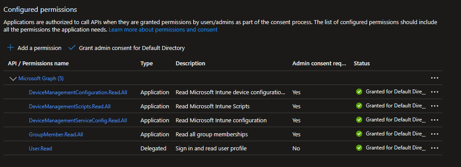Click No admin consent value for User.Read
The image size is (461, 167).
coord(296,149)
